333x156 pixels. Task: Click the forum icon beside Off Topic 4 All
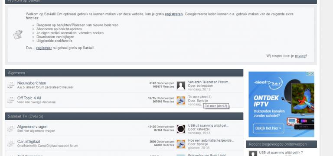[x=10, y=100]
